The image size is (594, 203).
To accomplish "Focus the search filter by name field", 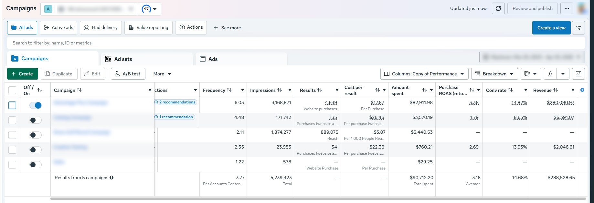I will (296, 43).
